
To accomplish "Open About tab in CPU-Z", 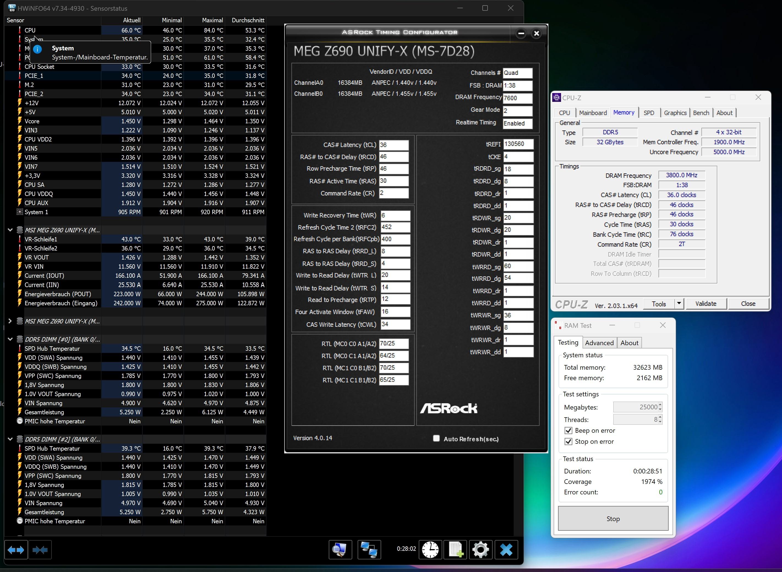I will (724, 113).
